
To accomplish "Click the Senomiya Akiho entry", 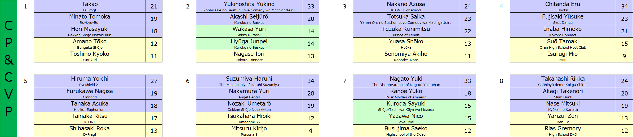I will [x=406, y=56].
